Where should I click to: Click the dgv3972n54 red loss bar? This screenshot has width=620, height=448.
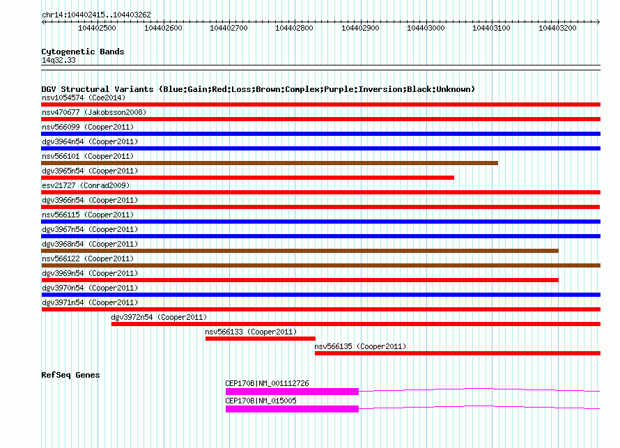356,324
